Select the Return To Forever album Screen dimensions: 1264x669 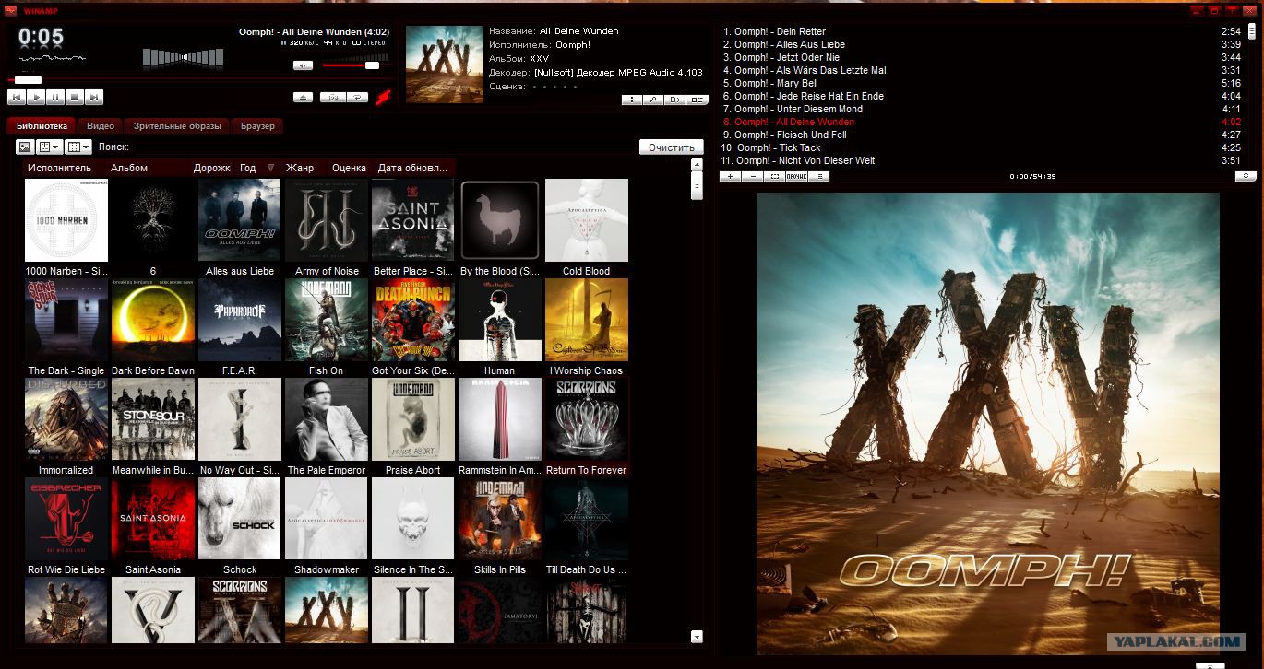pos(587,427)
